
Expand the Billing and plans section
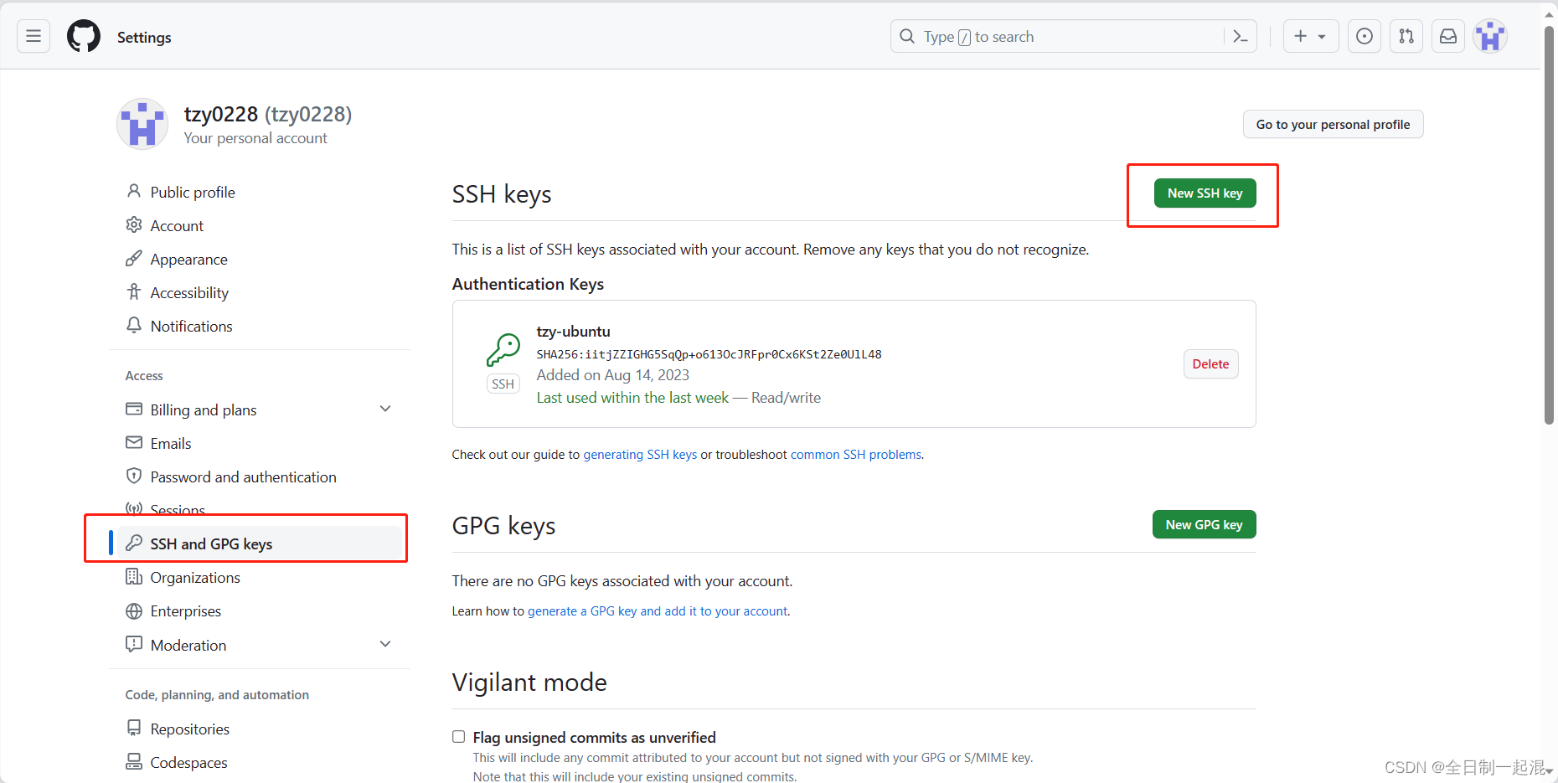click(x=385, y=409)
